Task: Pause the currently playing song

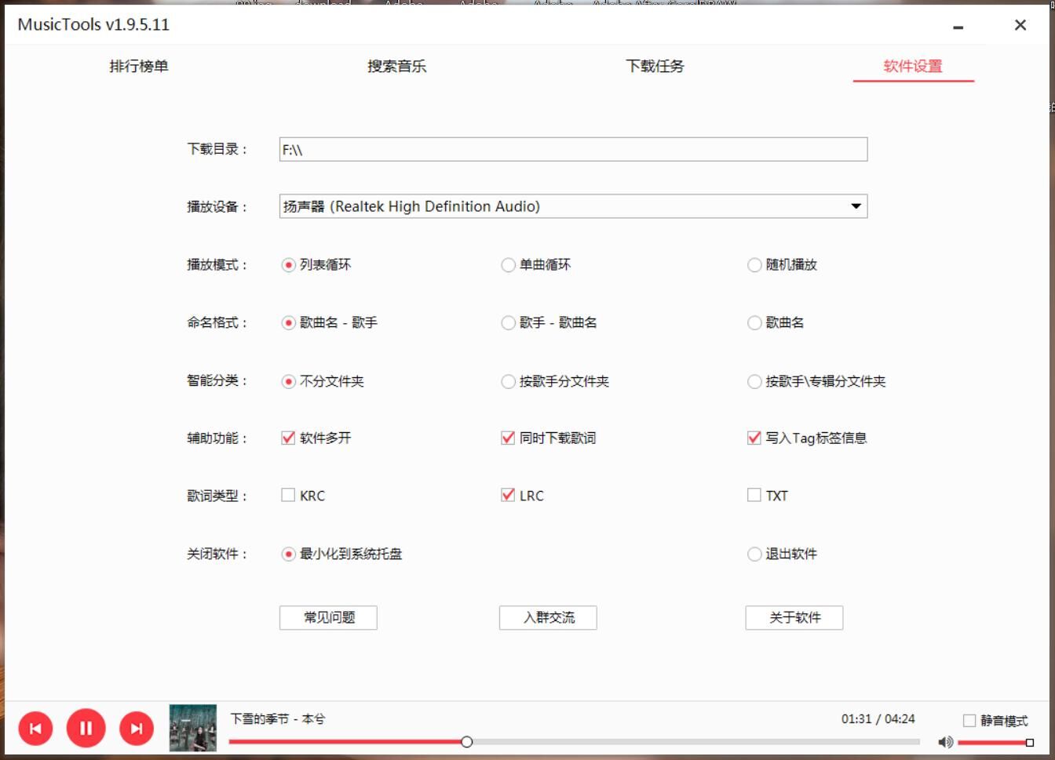Action: pyautogui.click(x=86, y=729)
